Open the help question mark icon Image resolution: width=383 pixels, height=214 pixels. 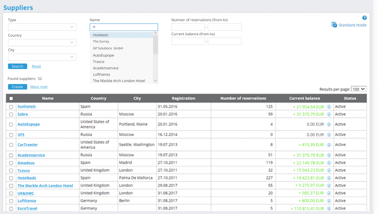point(364,18)
